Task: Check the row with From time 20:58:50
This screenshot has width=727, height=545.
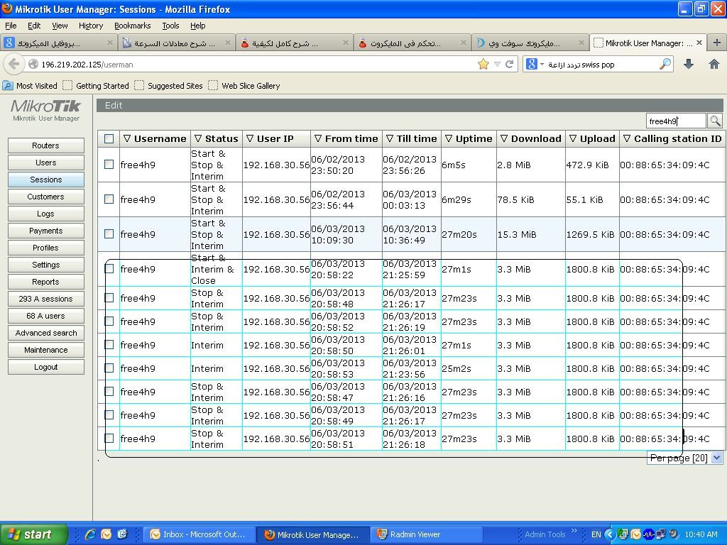Action: [109, 345]
